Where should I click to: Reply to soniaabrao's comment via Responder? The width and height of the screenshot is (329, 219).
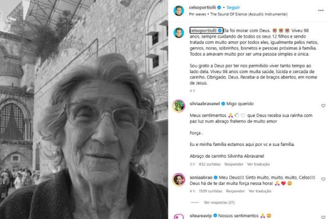coord(235,191)
